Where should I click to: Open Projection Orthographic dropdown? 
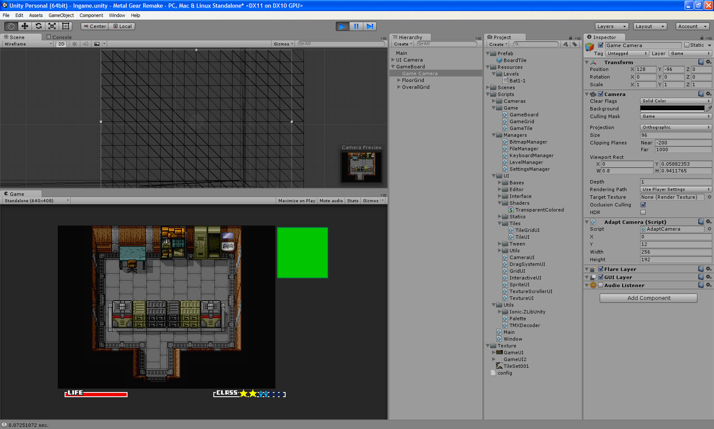tap(676, 127)
